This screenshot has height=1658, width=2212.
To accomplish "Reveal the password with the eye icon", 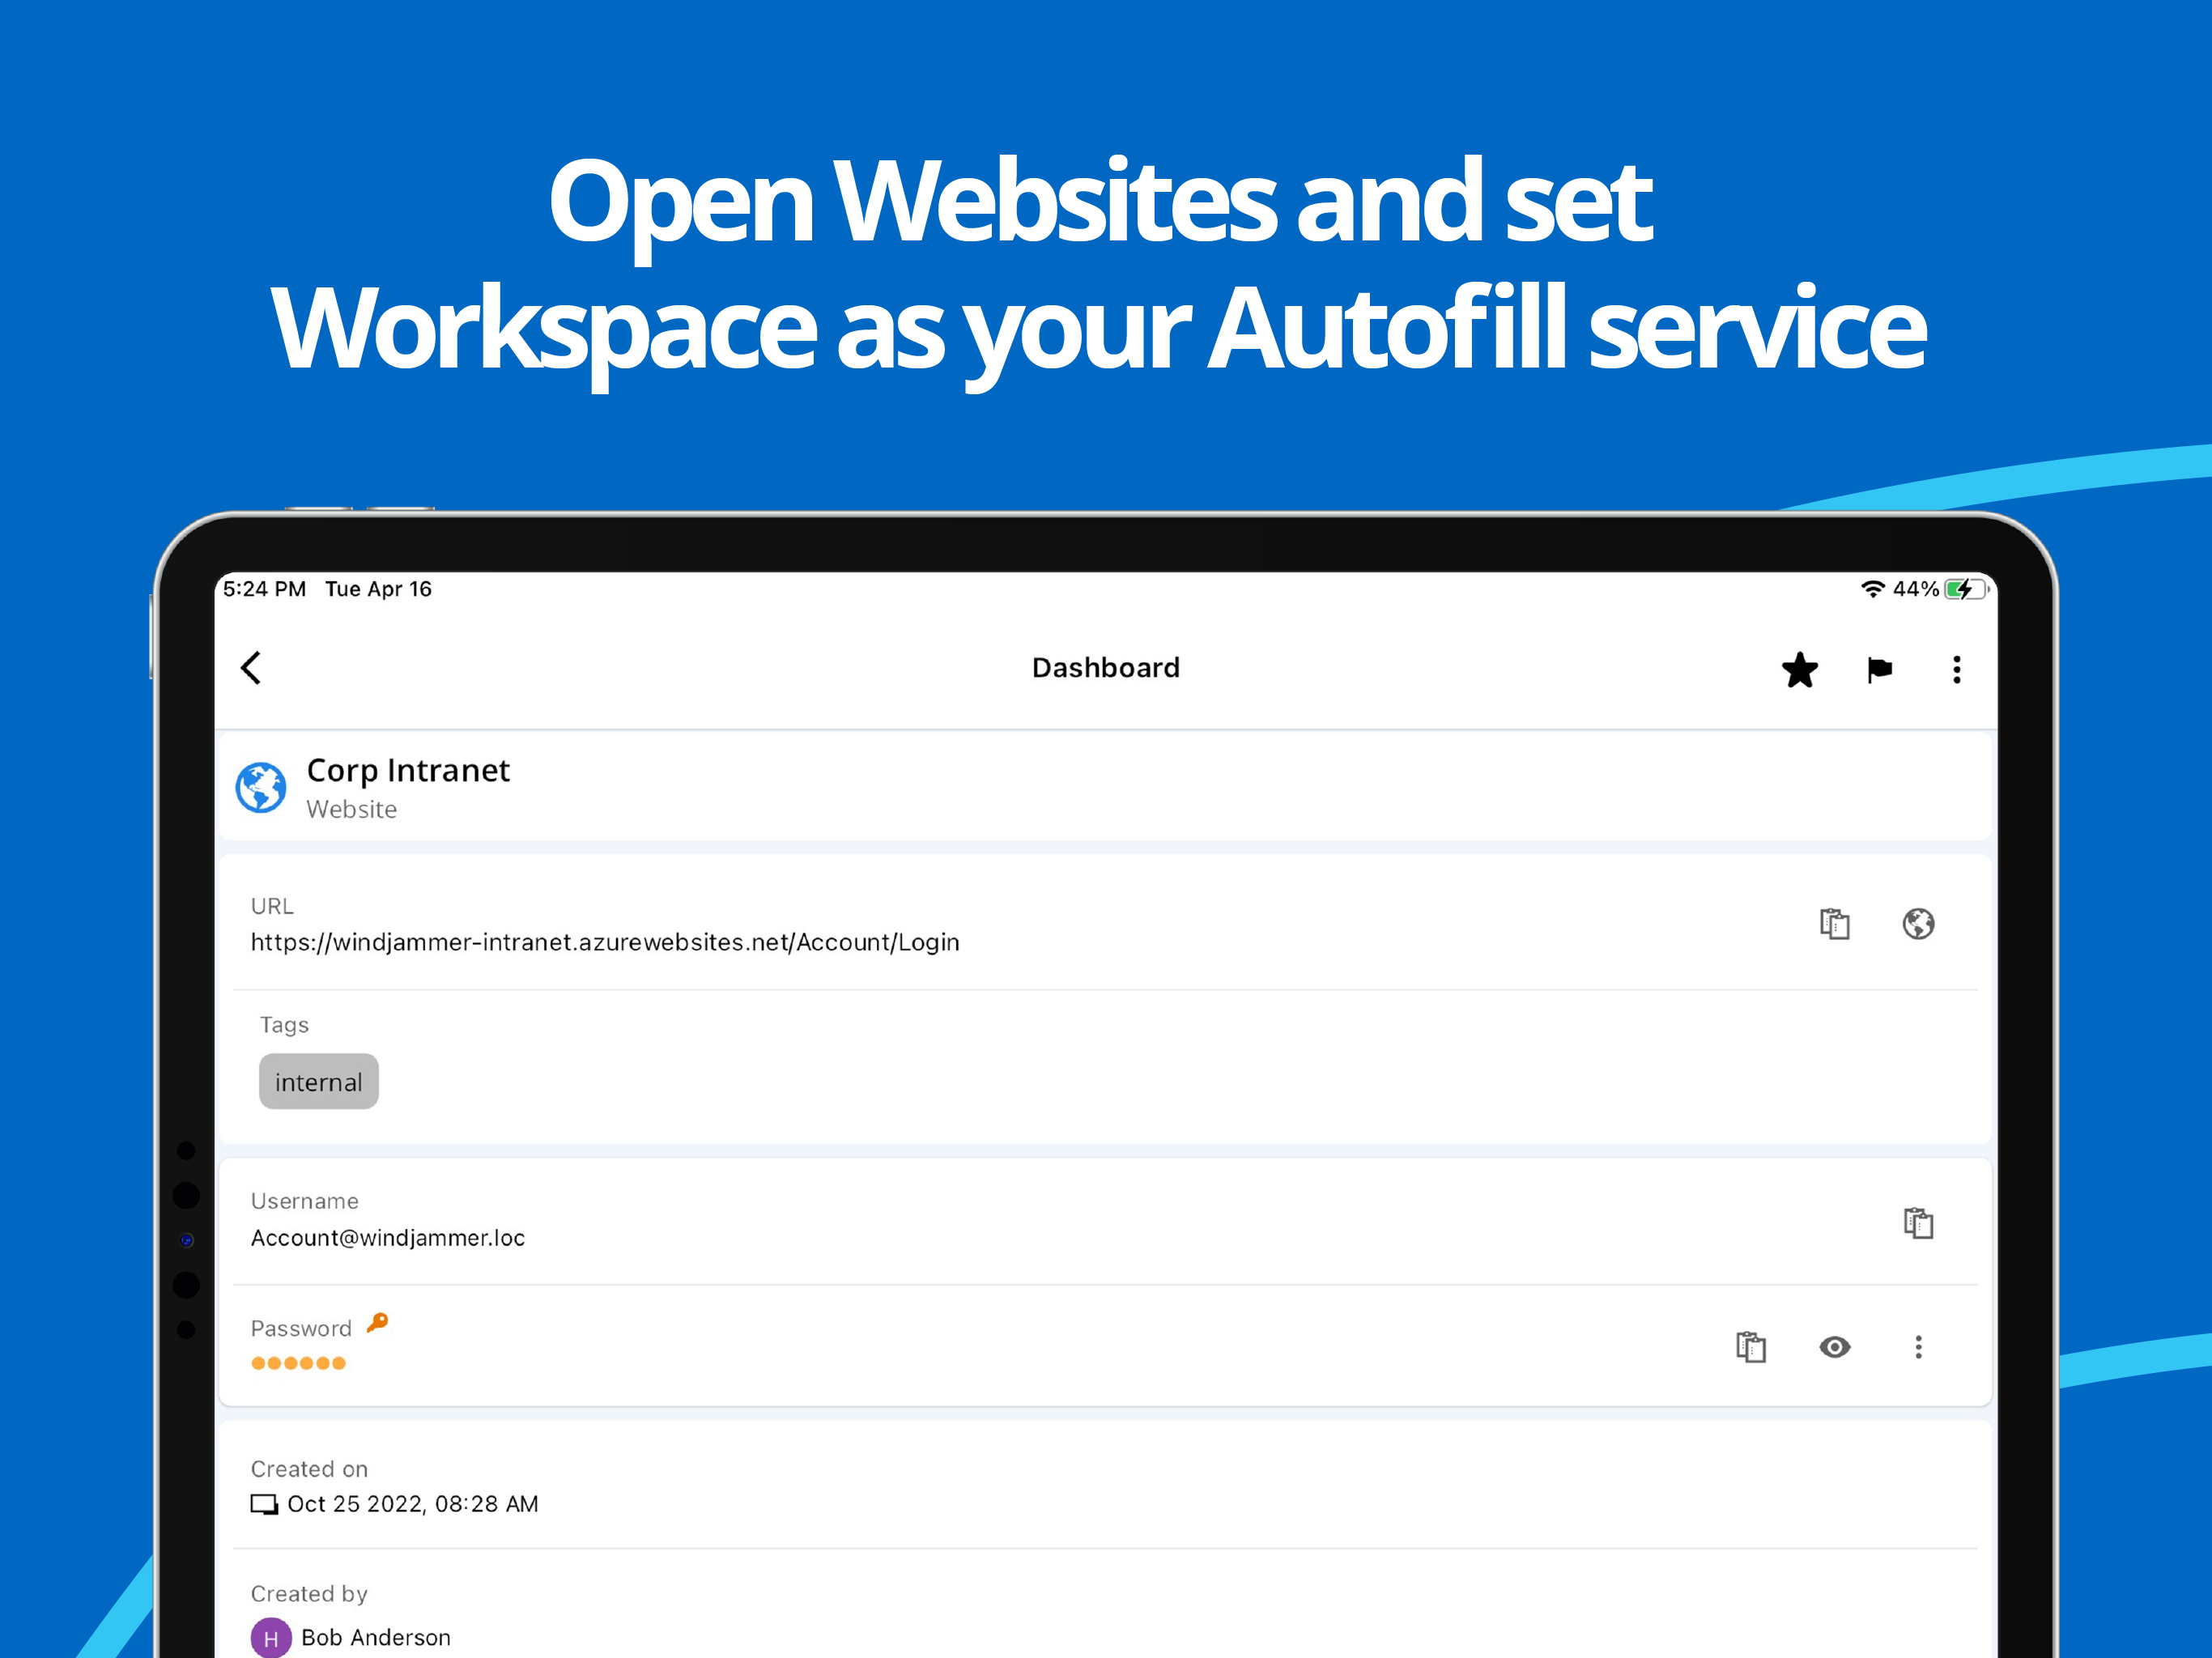I will (x=1834, y=1347).
